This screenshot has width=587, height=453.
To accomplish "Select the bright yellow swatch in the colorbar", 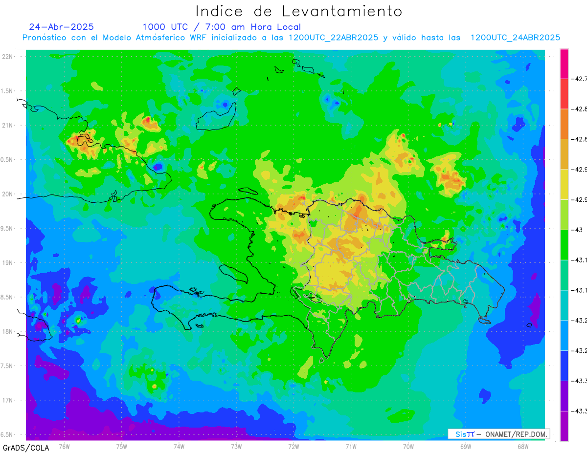I will pyautogui.click(x=564, y=184).
